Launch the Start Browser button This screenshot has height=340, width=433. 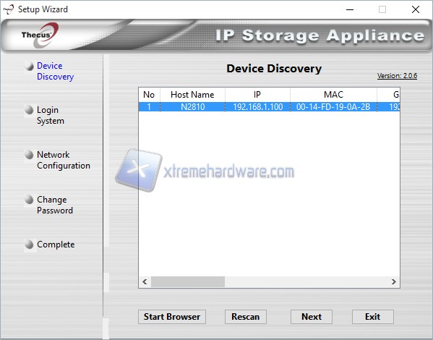click(x=172, y=317)
